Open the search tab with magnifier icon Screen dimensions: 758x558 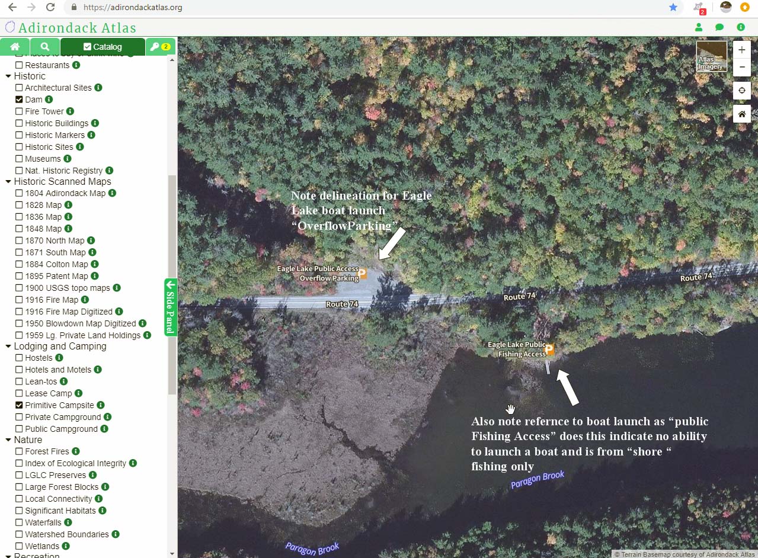[x=45, y=47]
